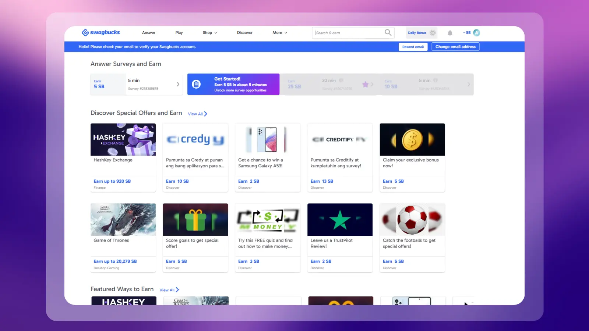
Task: Click 'Try this FREE quiz' offer text
Action: (265, 243)
